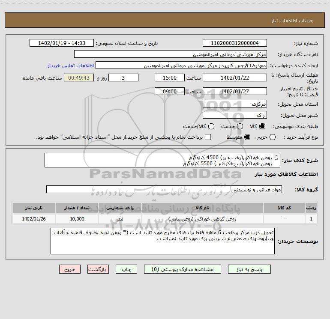Click the ردیف column header
The width and height of the screenshot is (330, 319).
click(311, 208)
